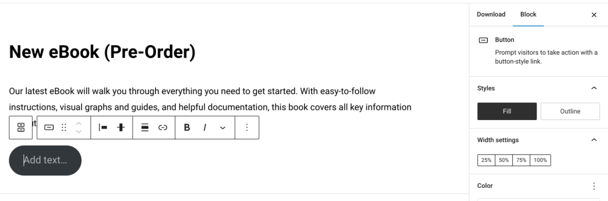Apply the Outline button style
This screenshot has height=201, width=608.
[x=570, y=111]
